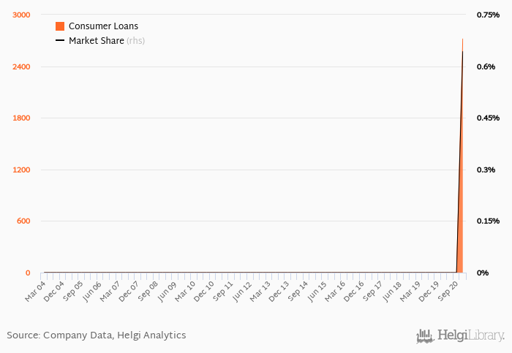This screenshot has width=512, height=353.
Task: Click the 0.6% right-axis label
Action: point(486,67)
